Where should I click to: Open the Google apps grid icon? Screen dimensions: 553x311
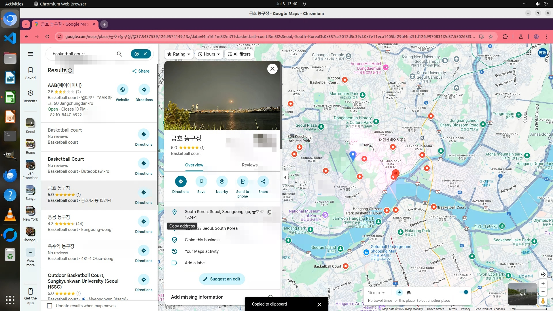(x=529, y=53)
